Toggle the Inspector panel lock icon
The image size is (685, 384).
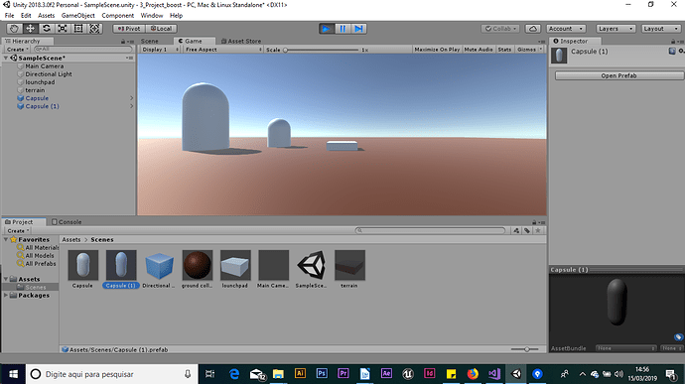[674, 41]
